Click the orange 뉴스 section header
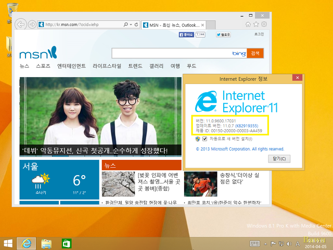 pos(142,165)
